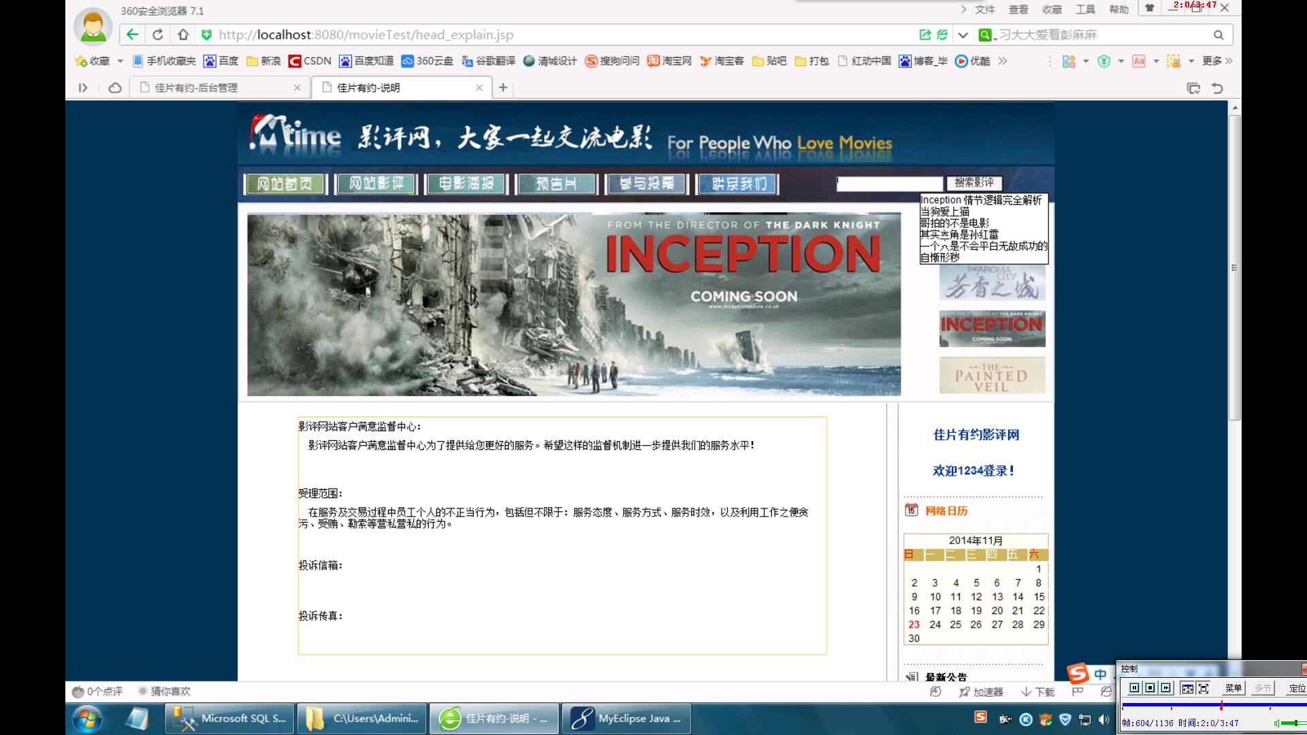Open the 360云盘 bookmark
The width and height of the screenshot is (1307, 735).
coord(427,61)
